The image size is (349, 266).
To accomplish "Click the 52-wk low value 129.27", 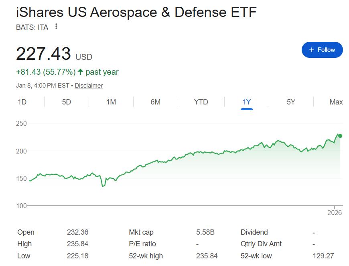I will [x=323, y=256].
